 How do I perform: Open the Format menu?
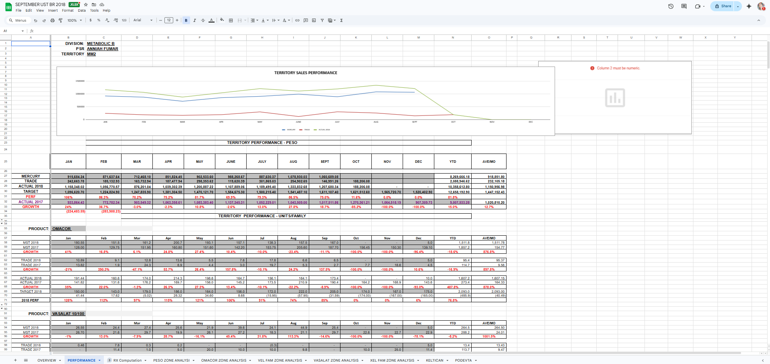coord(68,10)
